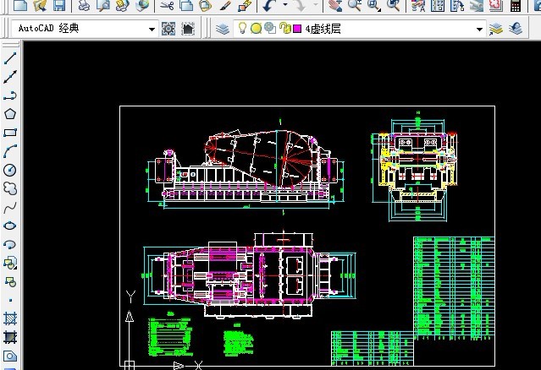Screen dimensions: 541x370
Task: Click the Hatch tool icon
Action: point(10,319)
